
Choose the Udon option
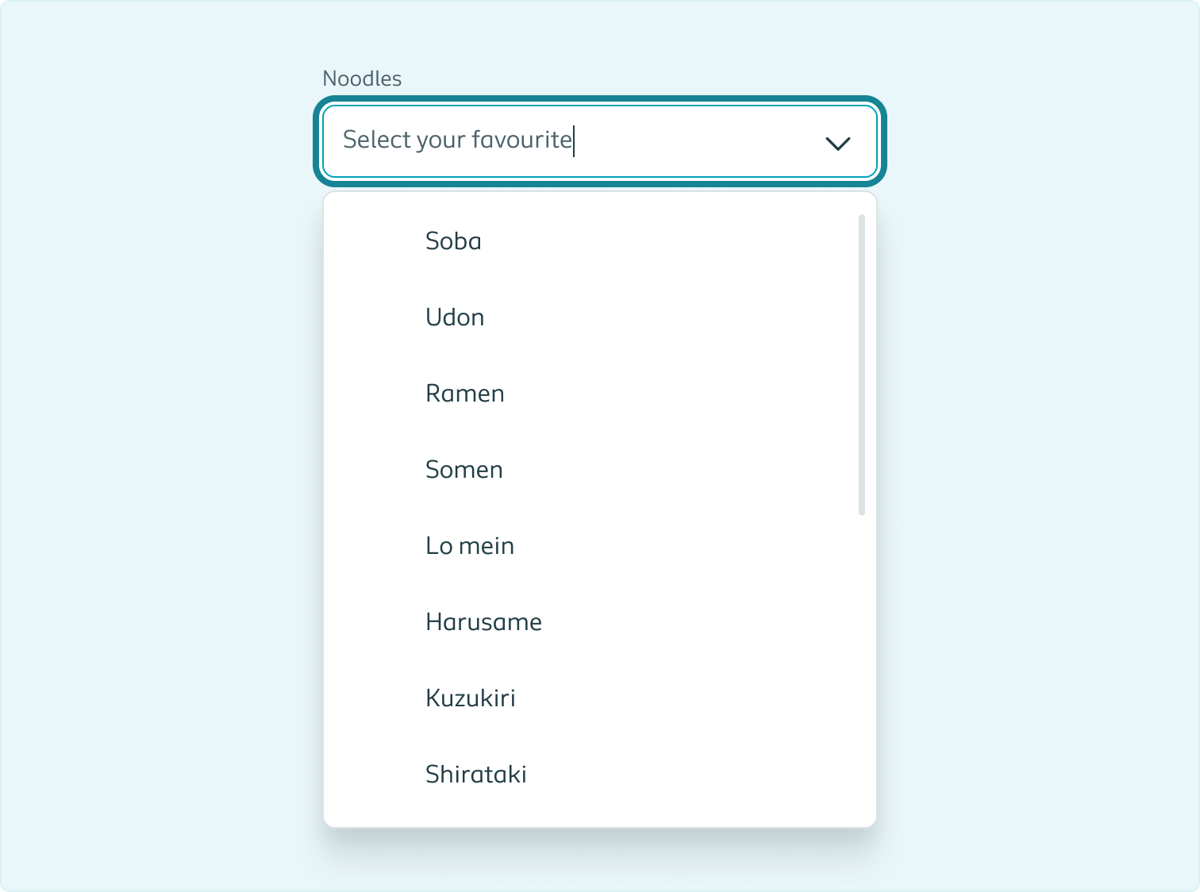455,317
